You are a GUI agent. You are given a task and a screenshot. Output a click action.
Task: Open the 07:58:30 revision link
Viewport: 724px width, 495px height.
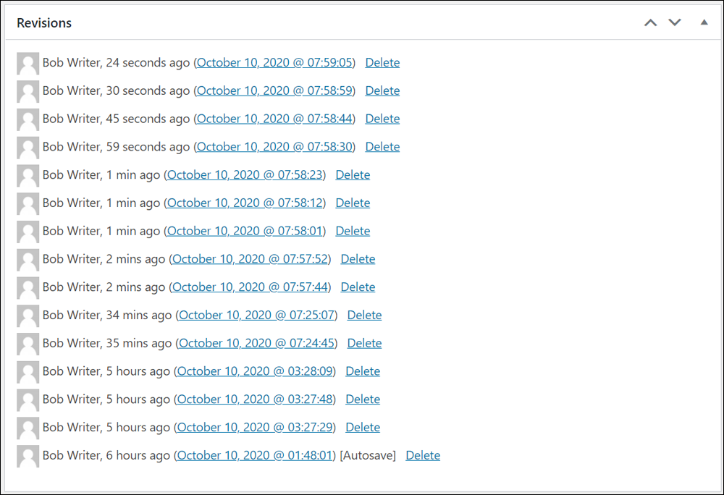click(274, 147)
